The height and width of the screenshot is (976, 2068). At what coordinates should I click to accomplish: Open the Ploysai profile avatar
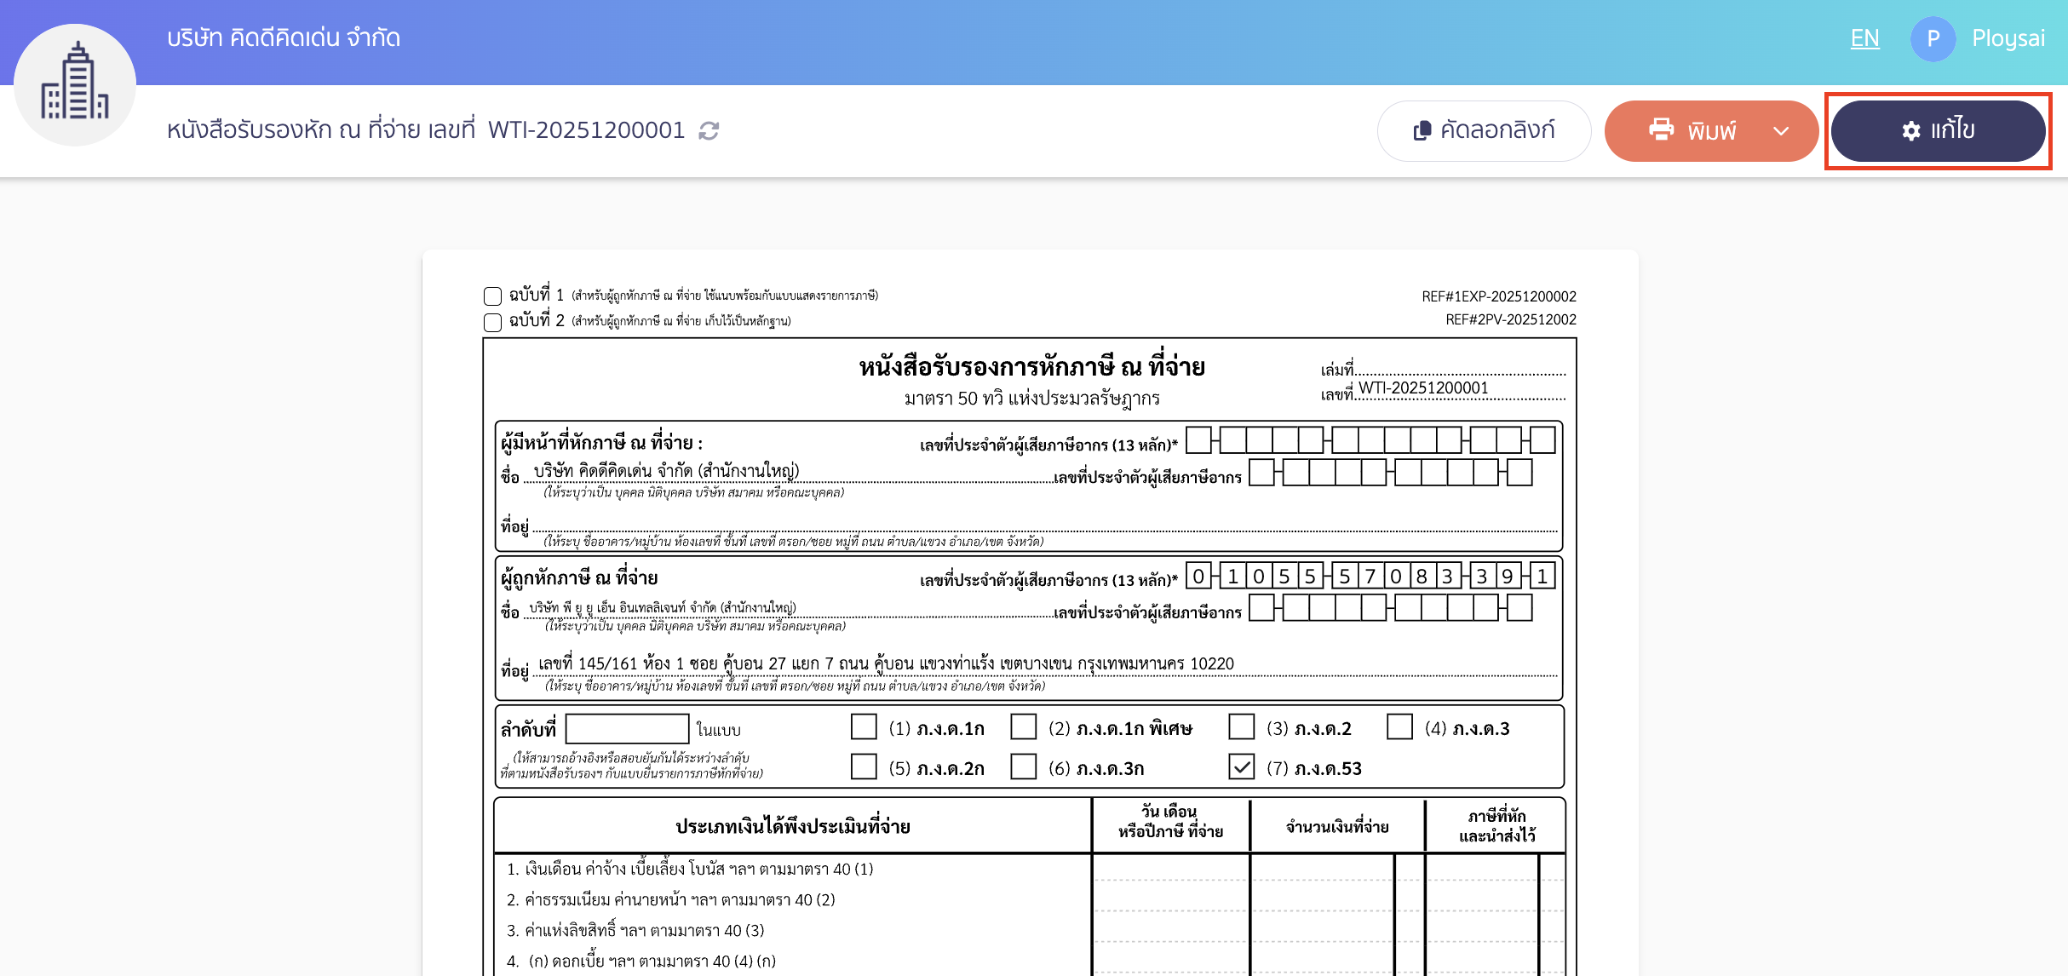point(1933,38)
